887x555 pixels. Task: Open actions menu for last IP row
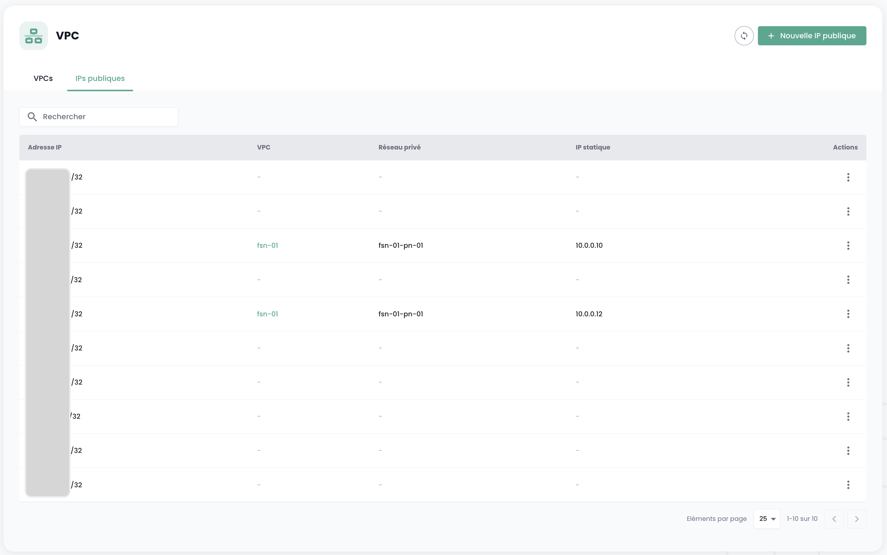click(x=848, y=485)
